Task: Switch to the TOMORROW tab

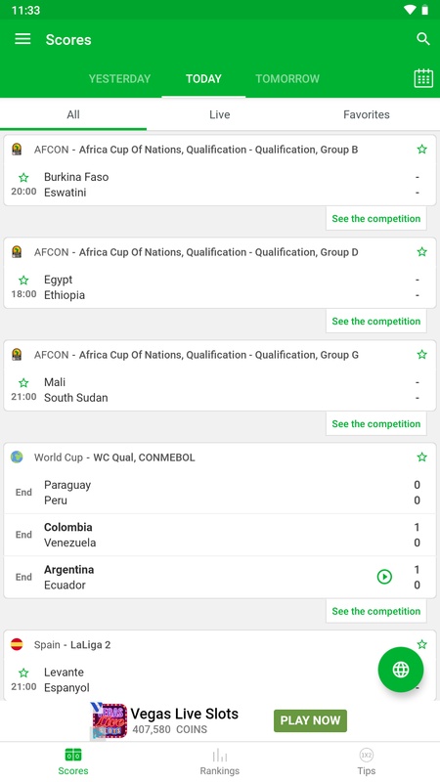Action: click(x=287, y=79)
